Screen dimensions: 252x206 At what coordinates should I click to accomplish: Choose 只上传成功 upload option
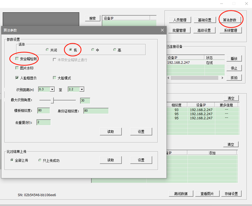click(x=40, y=160)
